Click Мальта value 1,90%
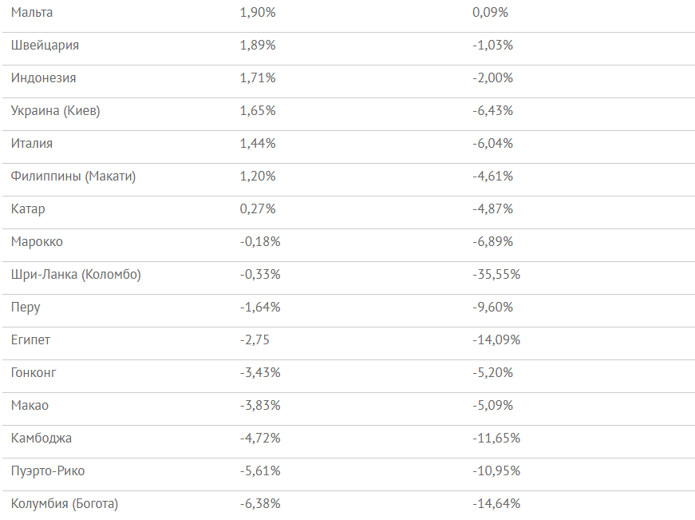 tap(258, 13)
